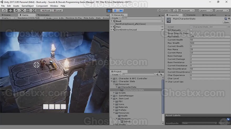Select the Scale tool
Viewport: 231px width, 129px height.
pos(22,10)
